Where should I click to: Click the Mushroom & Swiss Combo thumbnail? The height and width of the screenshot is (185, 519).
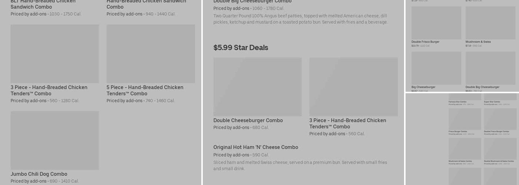[465, 149]
